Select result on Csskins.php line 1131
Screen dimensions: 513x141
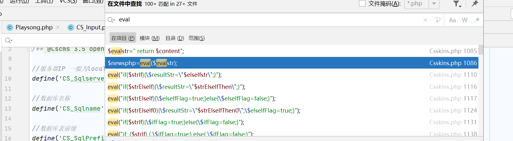(x=291, y=122)
